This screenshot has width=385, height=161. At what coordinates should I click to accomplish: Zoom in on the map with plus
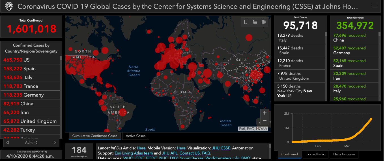coord(264,113)
